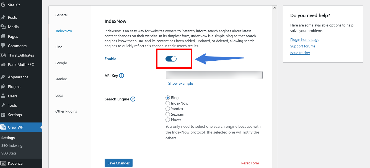Select the Seznam radio button
Screen dimensions: 370x168
pyautogui.click(x=168, y=114)
